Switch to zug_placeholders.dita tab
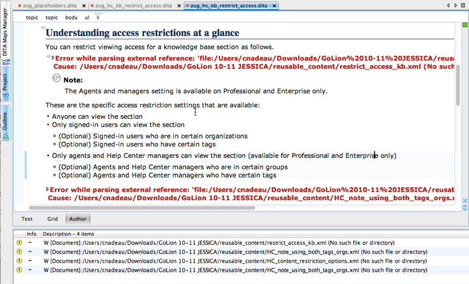The width and height of the screenshot is (469, 284). pos(50,6)
